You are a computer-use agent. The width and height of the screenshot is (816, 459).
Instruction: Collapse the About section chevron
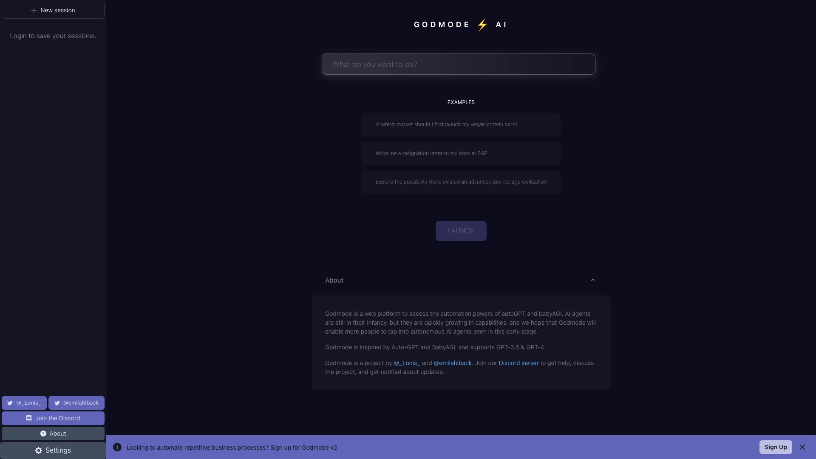pos(593,280)
